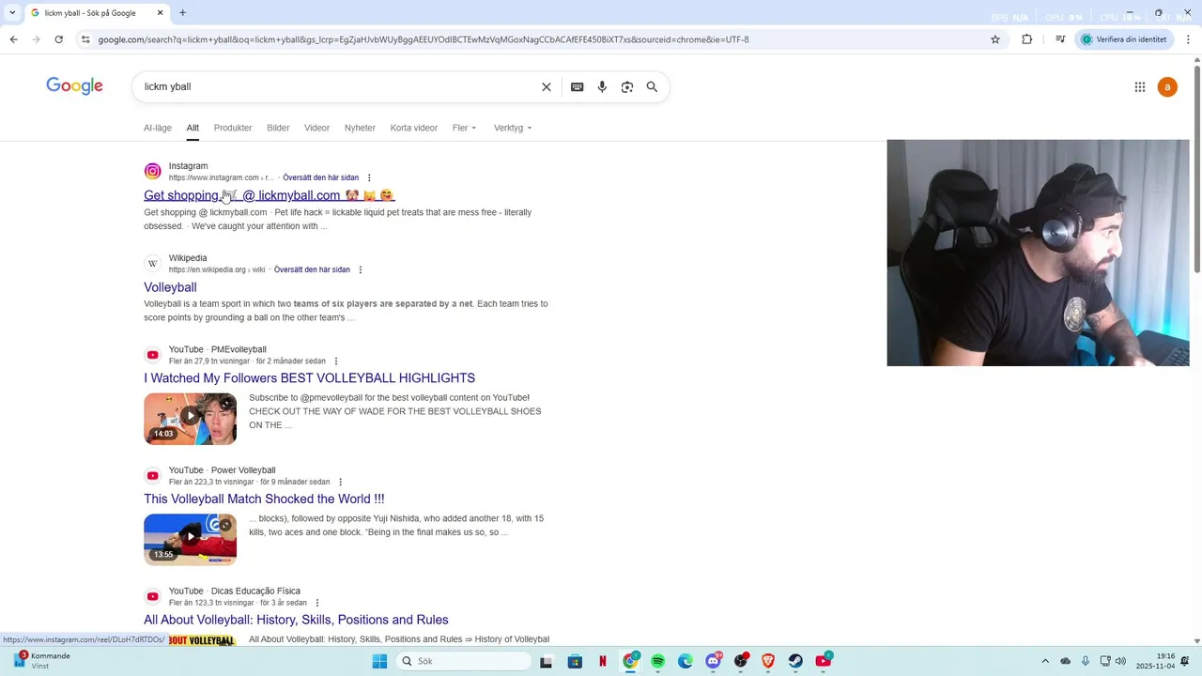Open a new browser tab
The height and width of the screenshot is (676, 1202).
coord(182,13)
